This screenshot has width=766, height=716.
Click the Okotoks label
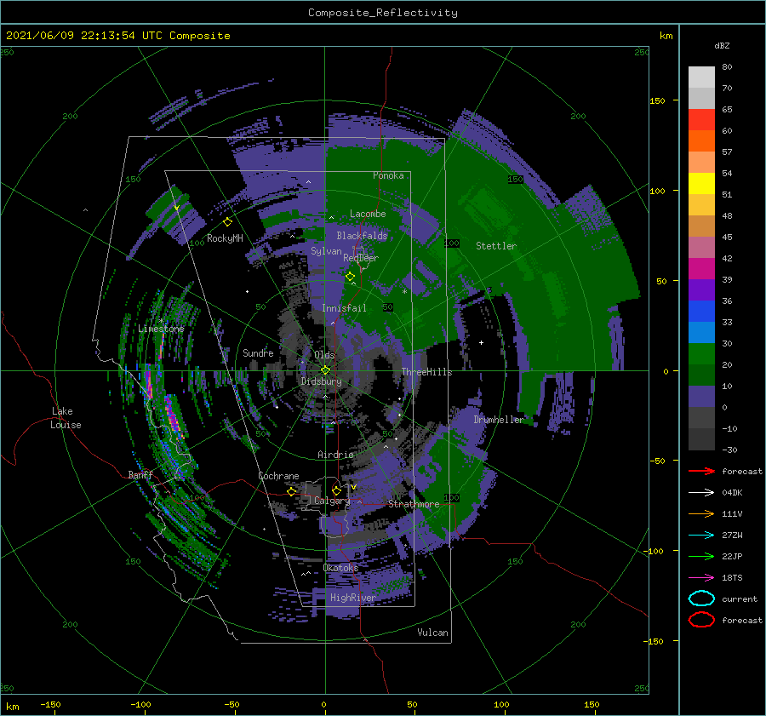(340, 568)
